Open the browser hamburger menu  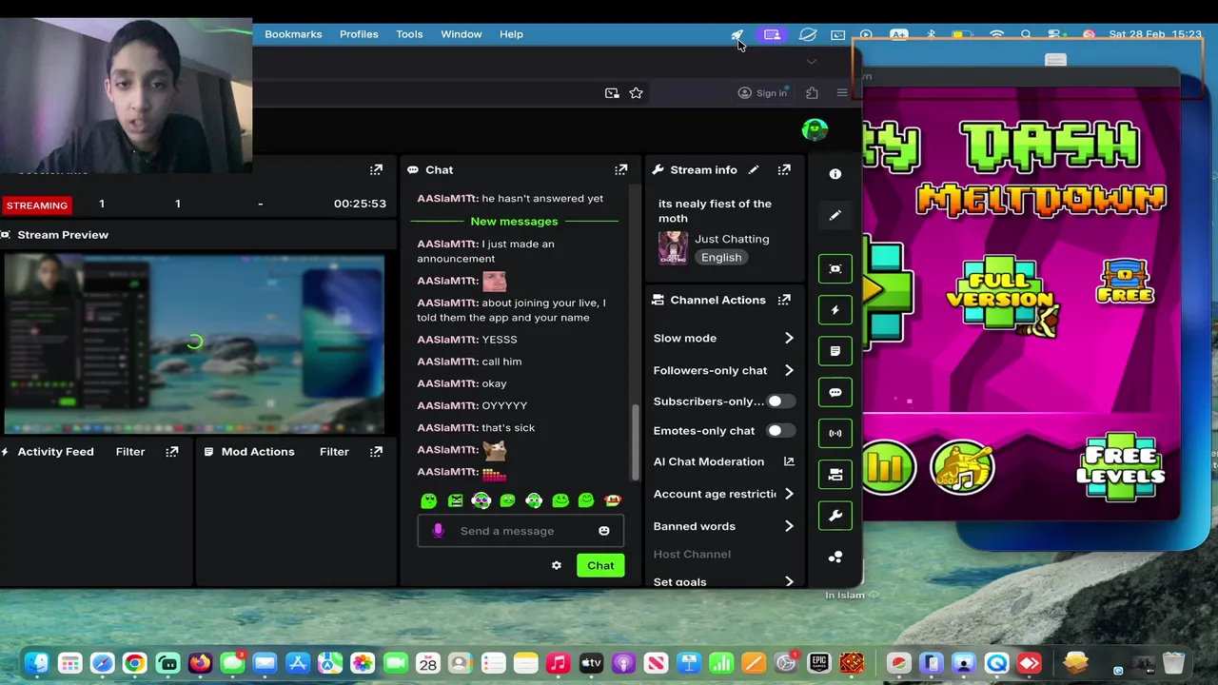pyautogui.click(x=842, y=92)
